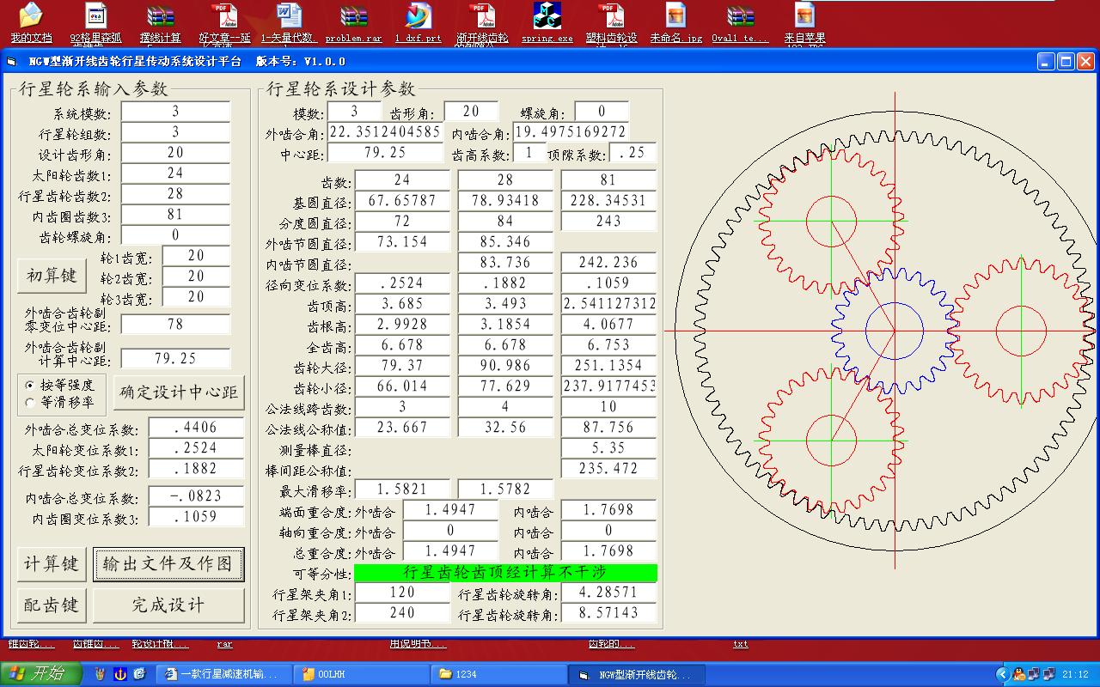Click the 内啮合总变位系数 field showing -.0823
This screenshot has width=1100, height=687.
pyautogui.click(x=196, y=495)
